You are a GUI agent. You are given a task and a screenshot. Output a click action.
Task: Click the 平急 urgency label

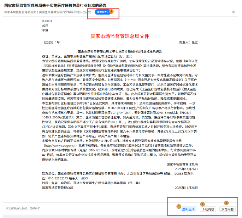(45, 30)
